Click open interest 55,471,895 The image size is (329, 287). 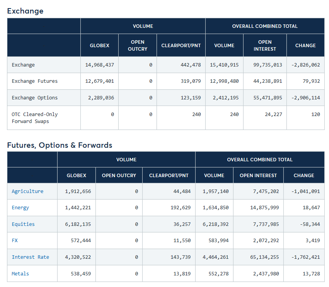[x=268, y=97]
